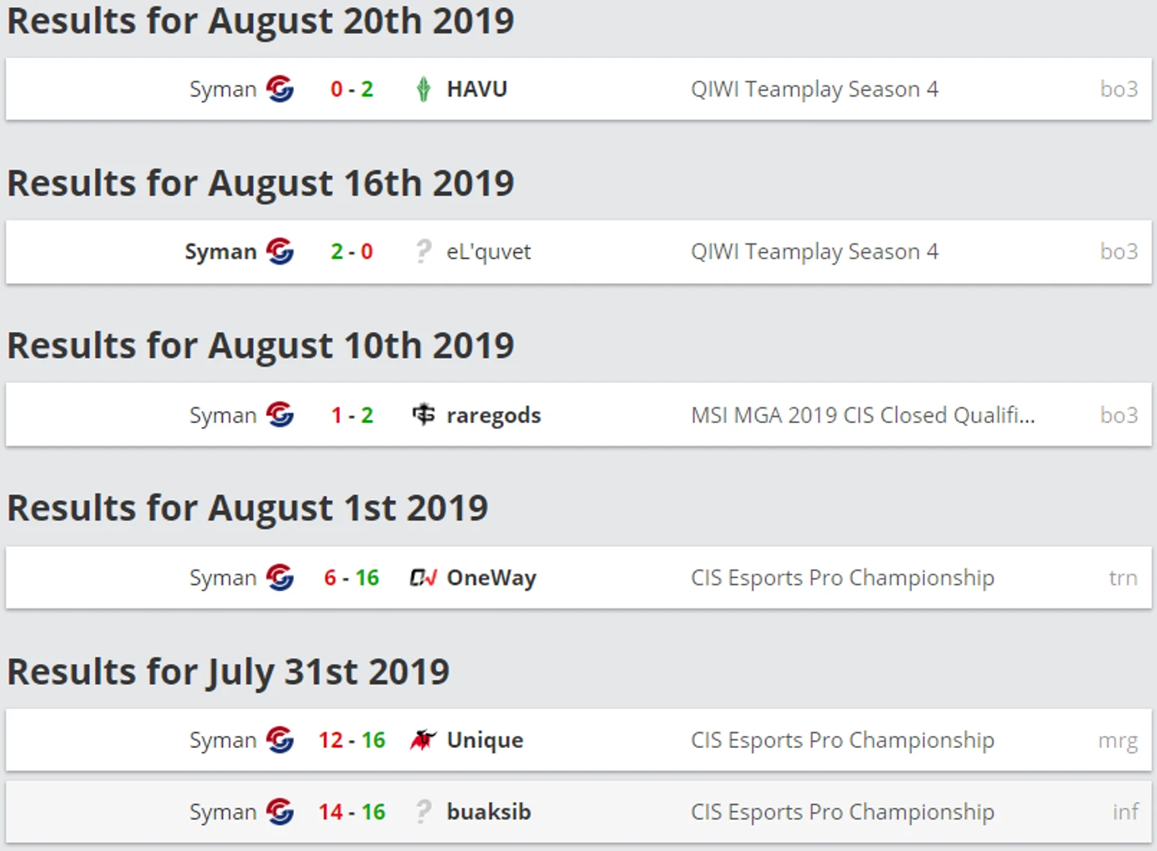Open the bold Syman name versus eL'quvet

220,252
